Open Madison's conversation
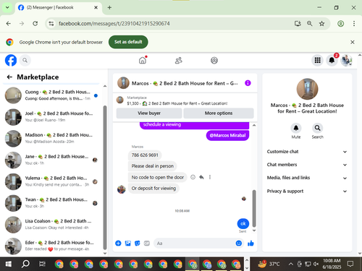The image size is (362, 271). click(x=52, y=138)
